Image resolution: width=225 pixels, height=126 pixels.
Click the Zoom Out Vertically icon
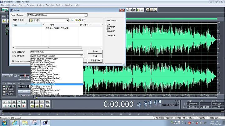coord(47,106)
